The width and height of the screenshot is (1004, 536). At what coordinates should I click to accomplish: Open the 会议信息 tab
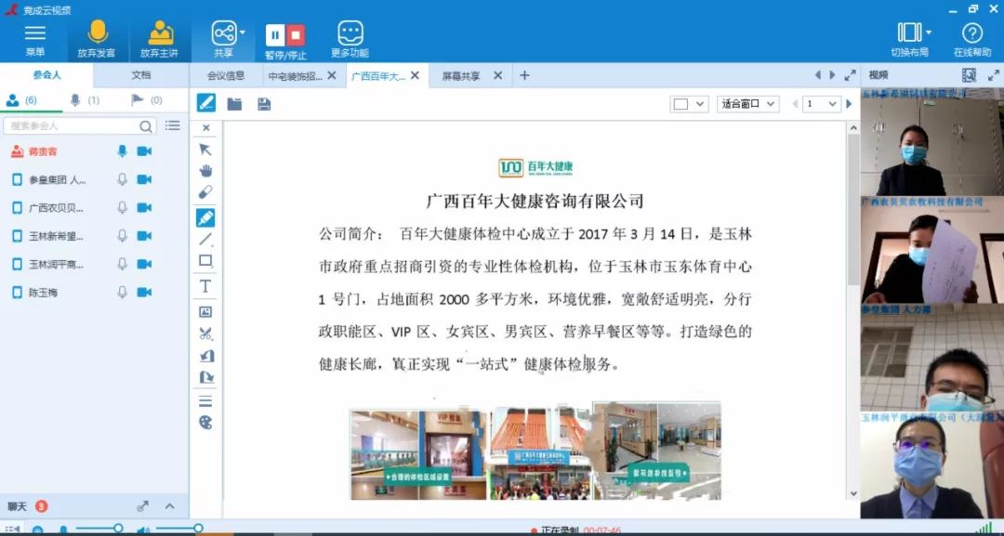coord(226,75)
